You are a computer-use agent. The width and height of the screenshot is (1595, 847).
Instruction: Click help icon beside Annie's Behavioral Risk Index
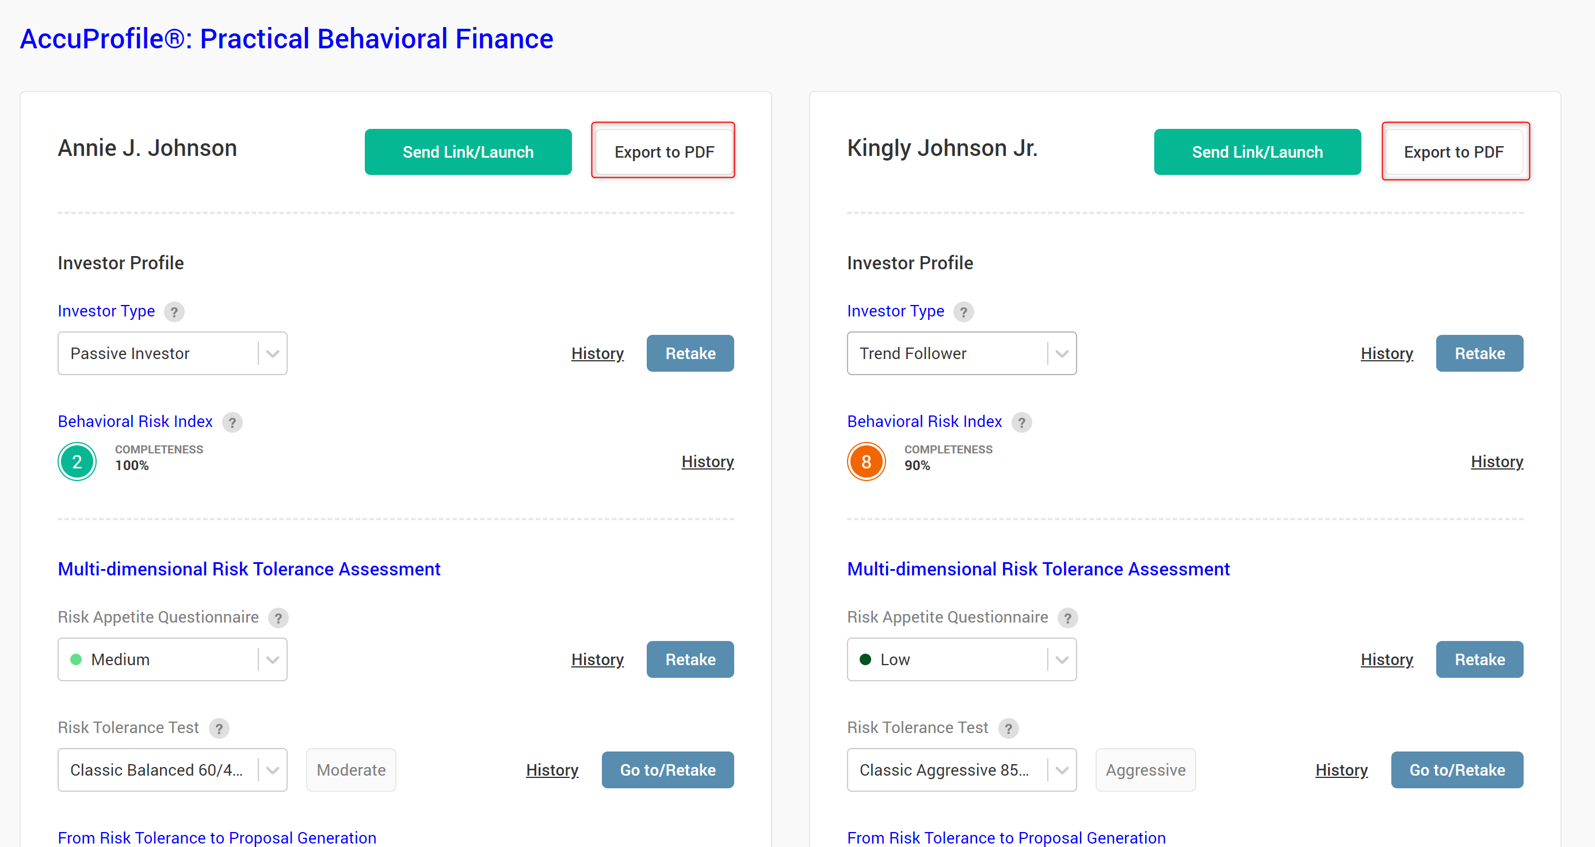click(x=232, y=422)
